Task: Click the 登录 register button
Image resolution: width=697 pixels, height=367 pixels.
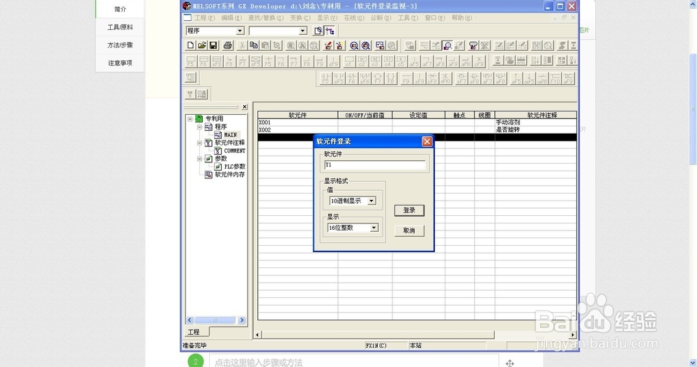Action: [409, 210]
